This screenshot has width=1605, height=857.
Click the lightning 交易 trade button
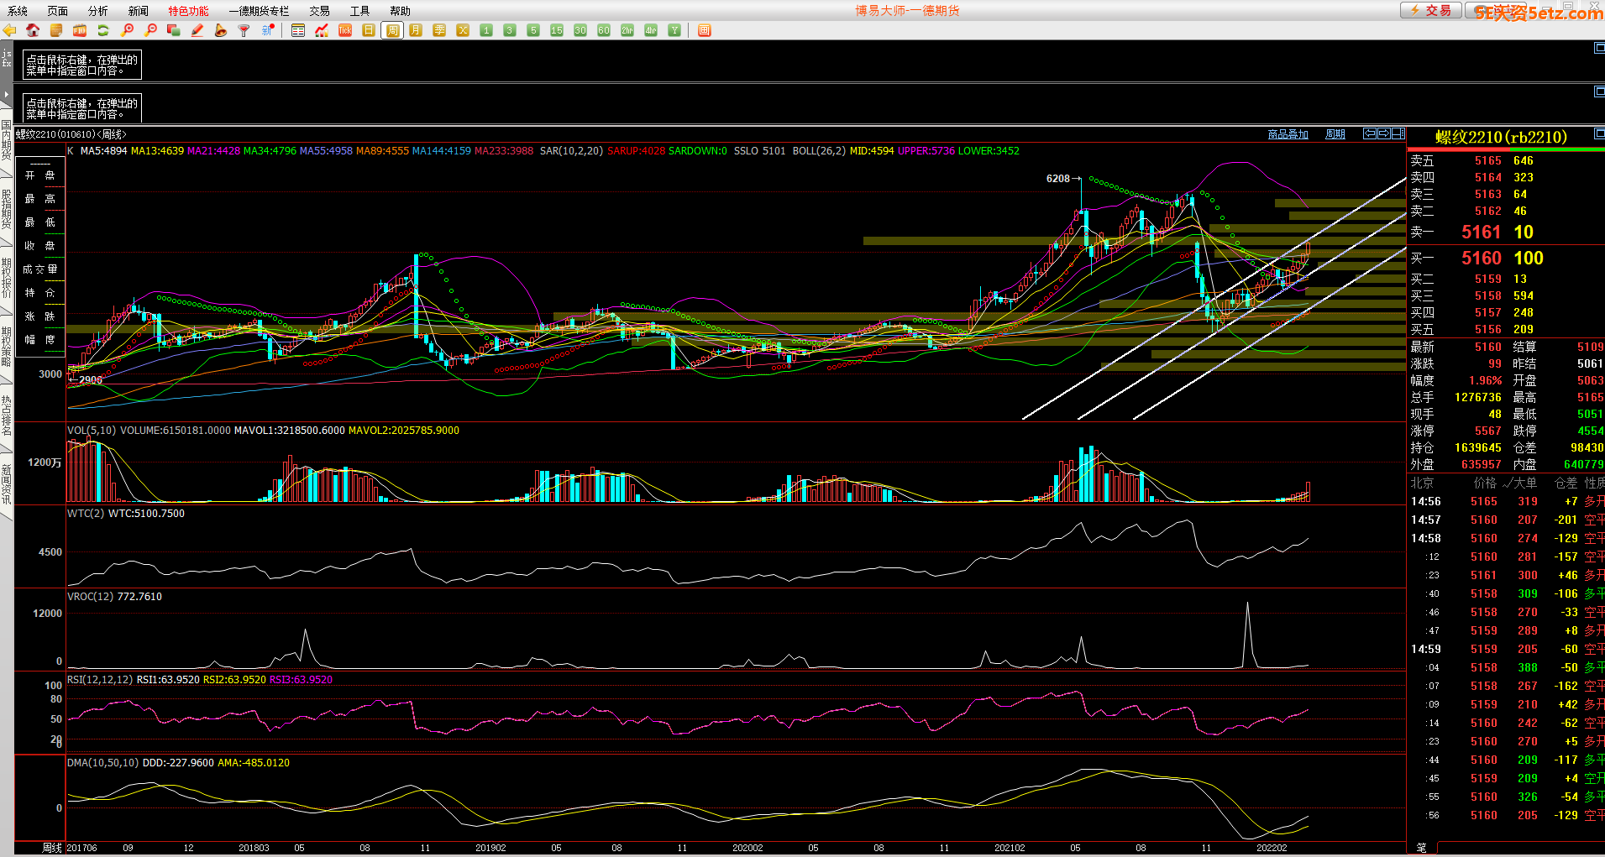(x=1430, y=10)
